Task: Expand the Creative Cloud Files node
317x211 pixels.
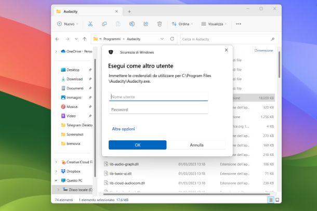Action: 56,162
